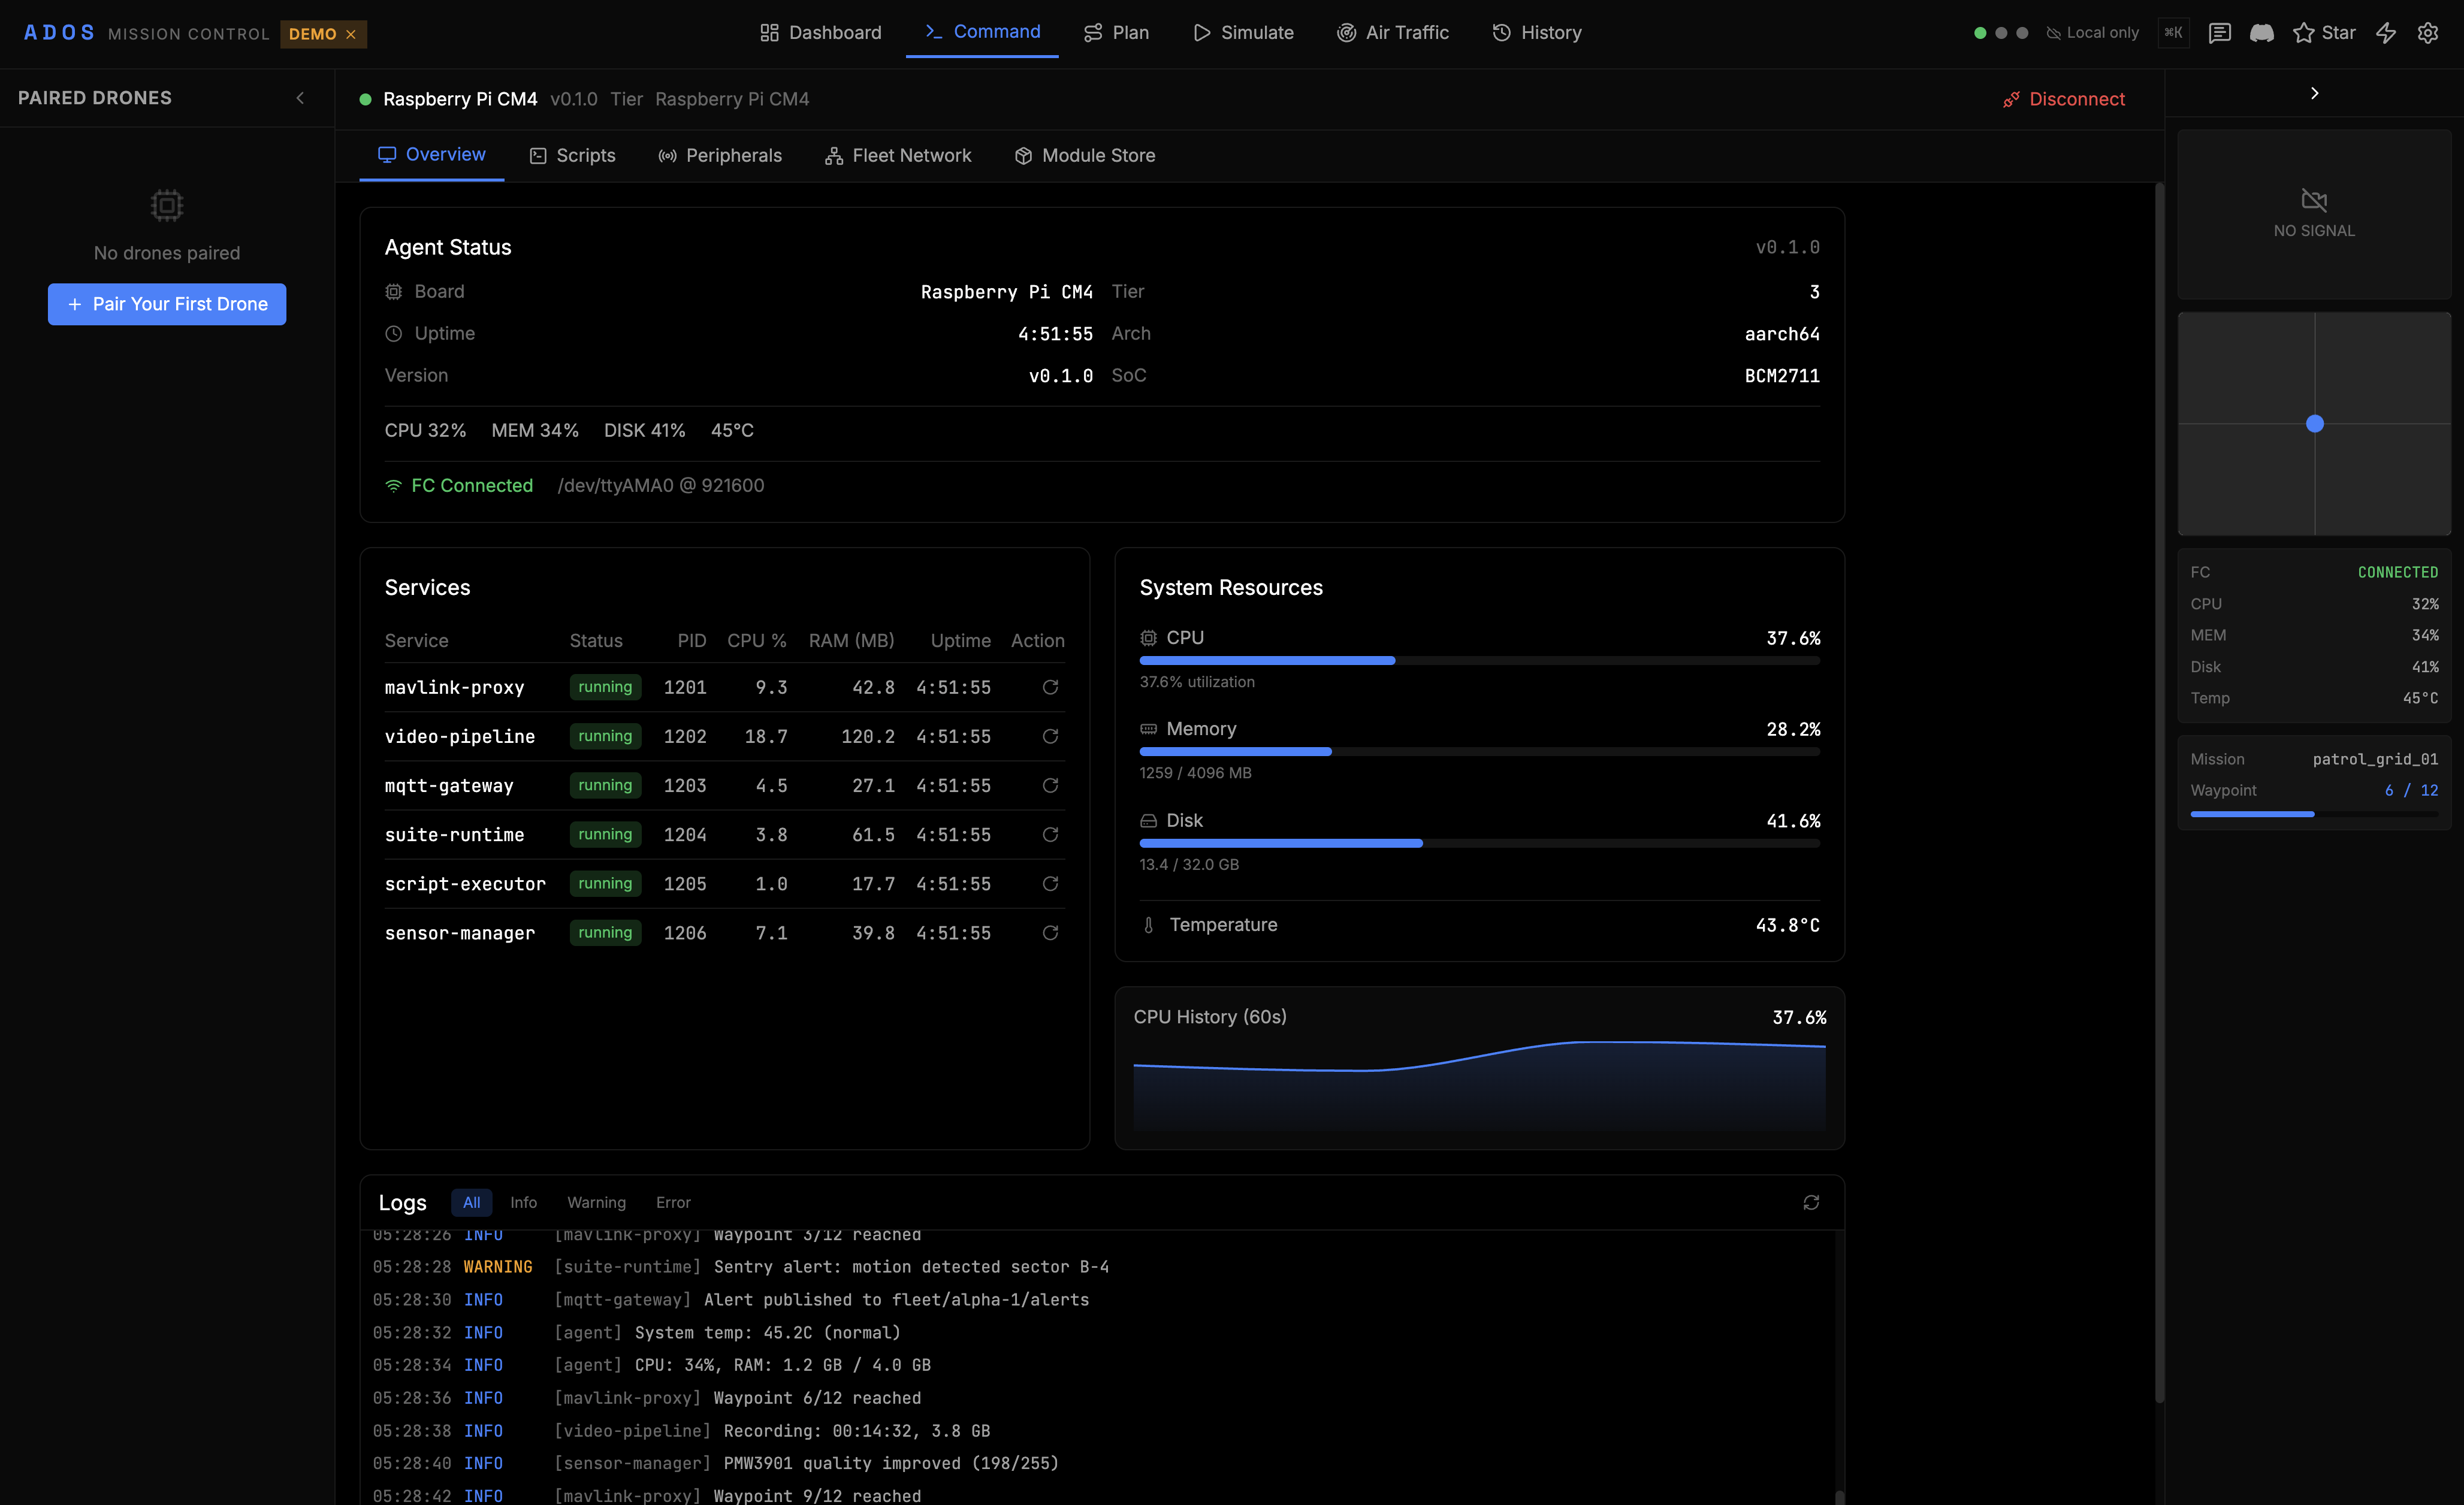Image resolution: width=2464 pixels, height=1505 pixels.
Task: Open the chat message icon
Action: point(2220,33)
